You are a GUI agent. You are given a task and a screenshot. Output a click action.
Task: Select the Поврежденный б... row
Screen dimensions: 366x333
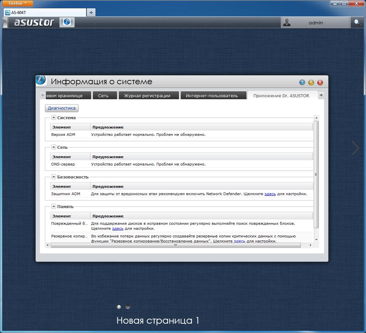pos(182,226)
